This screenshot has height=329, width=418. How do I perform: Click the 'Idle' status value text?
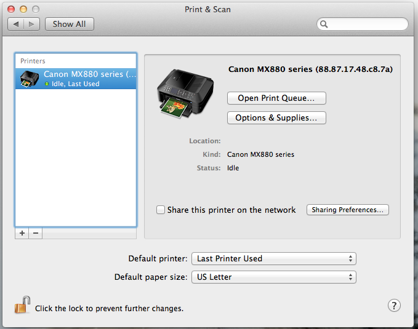click(233, 168)
